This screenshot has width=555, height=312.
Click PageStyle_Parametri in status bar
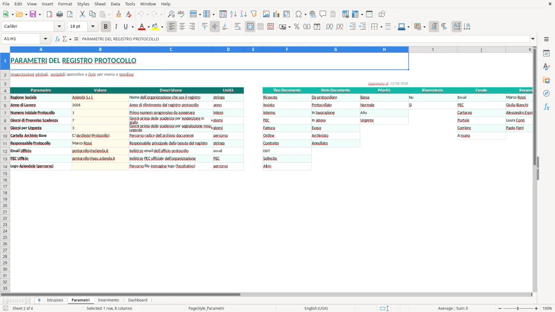(206, 308)
